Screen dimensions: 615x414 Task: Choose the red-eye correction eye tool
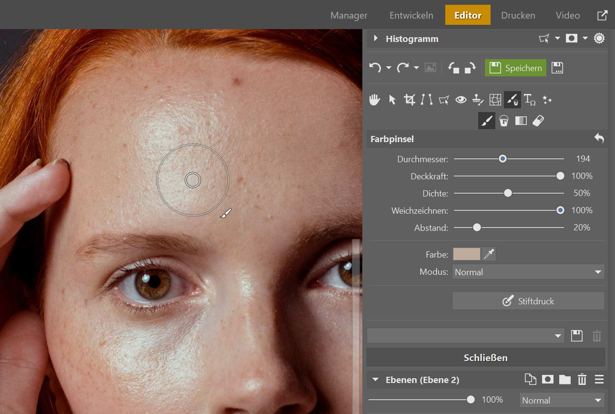coord(461,100)
